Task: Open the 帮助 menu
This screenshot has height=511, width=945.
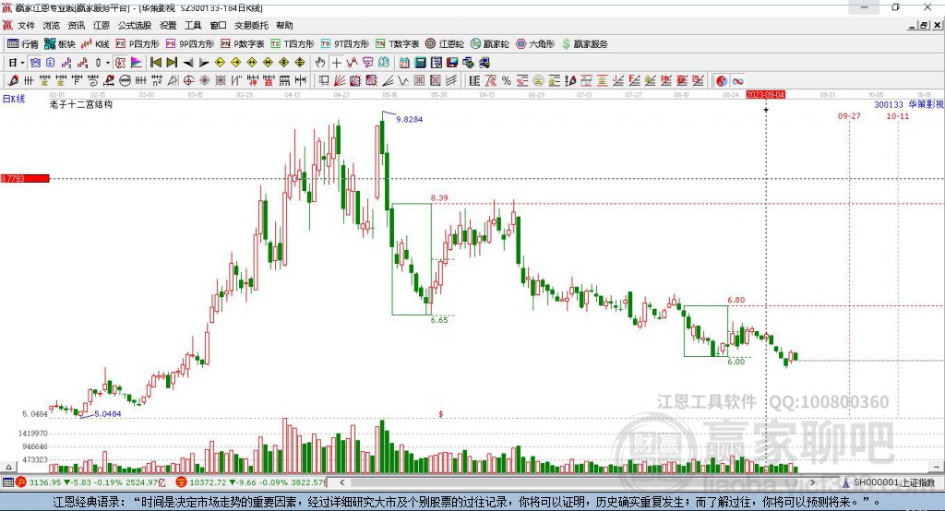Action: (284, 25)
